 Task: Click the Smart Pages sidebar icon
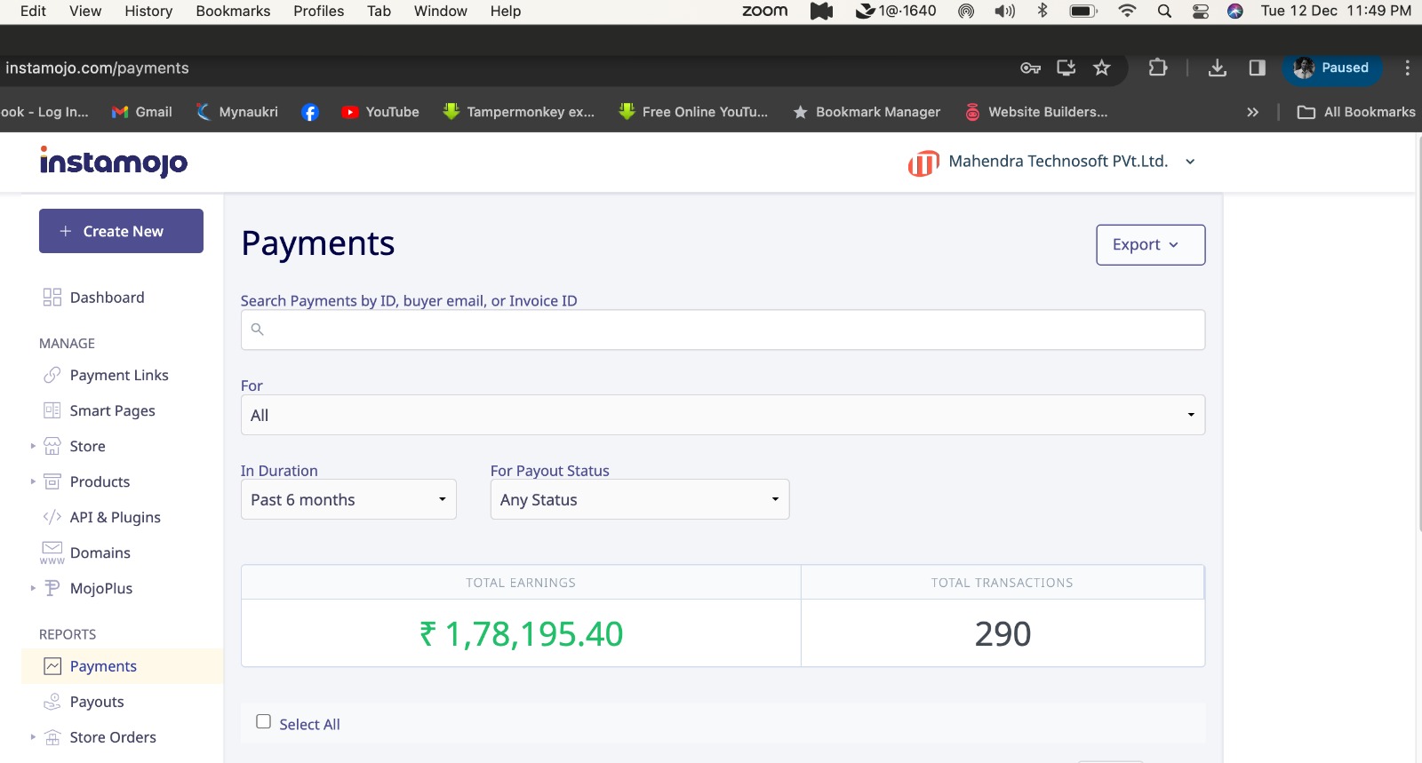coord(52,410)
